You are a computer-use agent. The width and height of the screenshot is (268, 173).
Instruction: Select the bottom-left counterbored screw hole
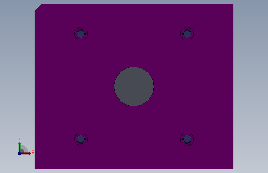(81, 139)
